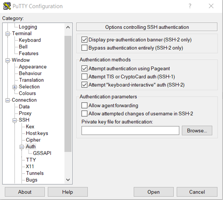Collapse the Terminal tree node
This screenshot has height=200, width=223.
coord(7,34)
